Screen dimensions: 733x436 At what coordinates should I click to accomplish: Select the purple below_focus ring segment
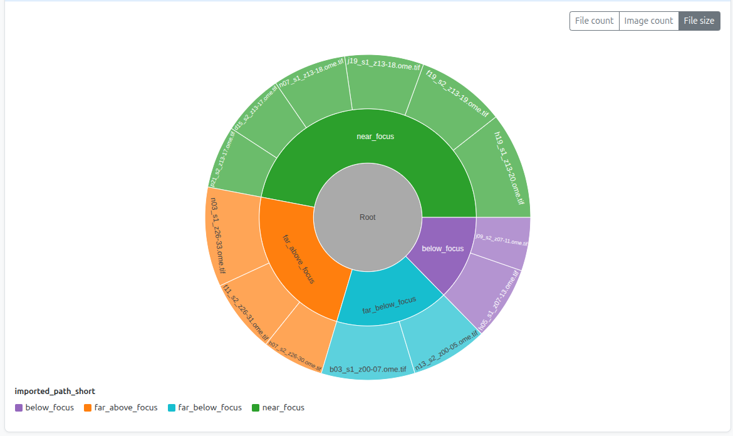pos(443,248)
